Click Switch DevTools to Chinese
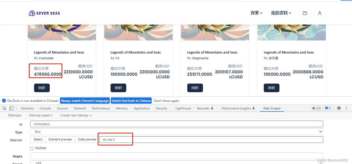This screenshot has height=164, width=352. (x=131, y=101)
